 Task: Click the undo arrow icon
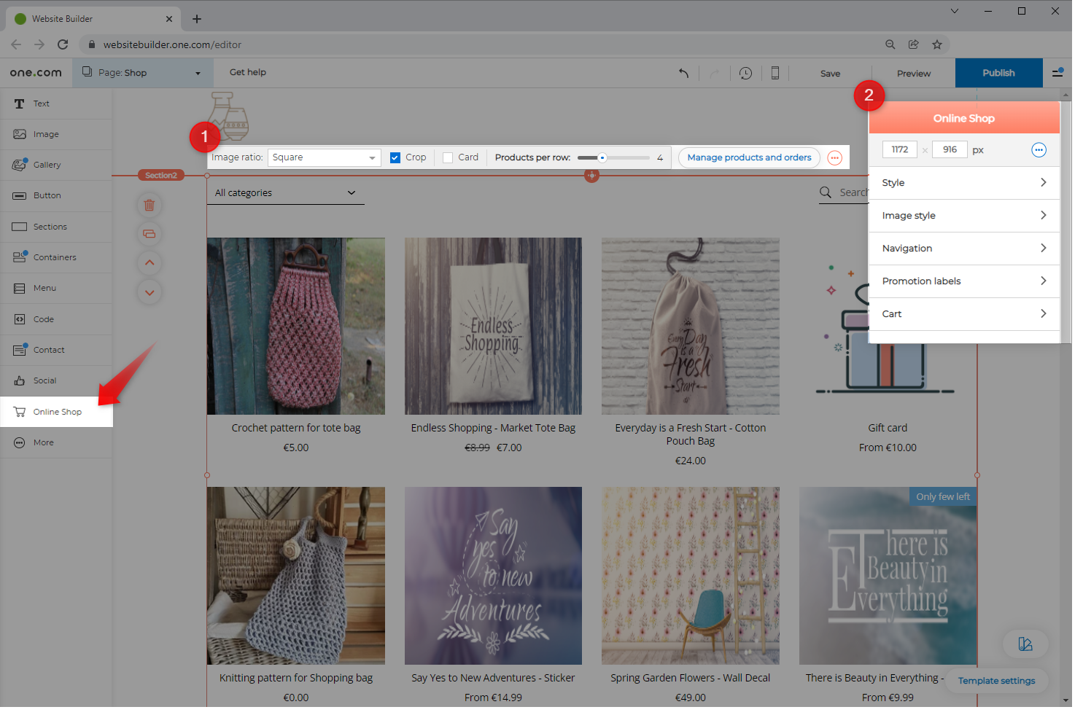click(683, 73)
